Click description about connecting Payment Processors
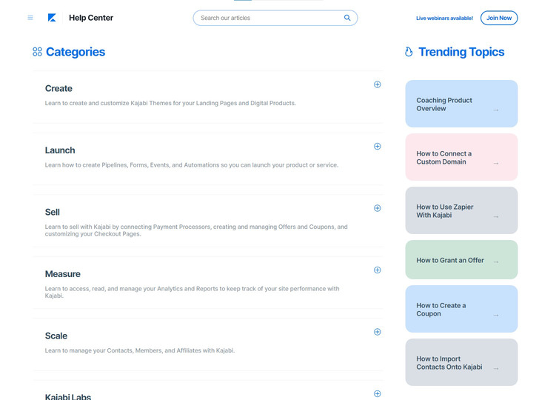Image resolution: width=559 pixels, height=400 pixels. coord(196,230)
